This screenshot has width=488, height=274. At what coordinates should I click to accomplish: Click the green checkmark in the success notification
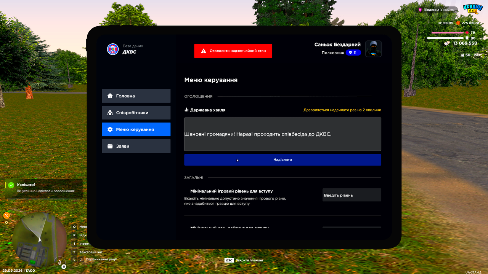[x=11, y=185]
